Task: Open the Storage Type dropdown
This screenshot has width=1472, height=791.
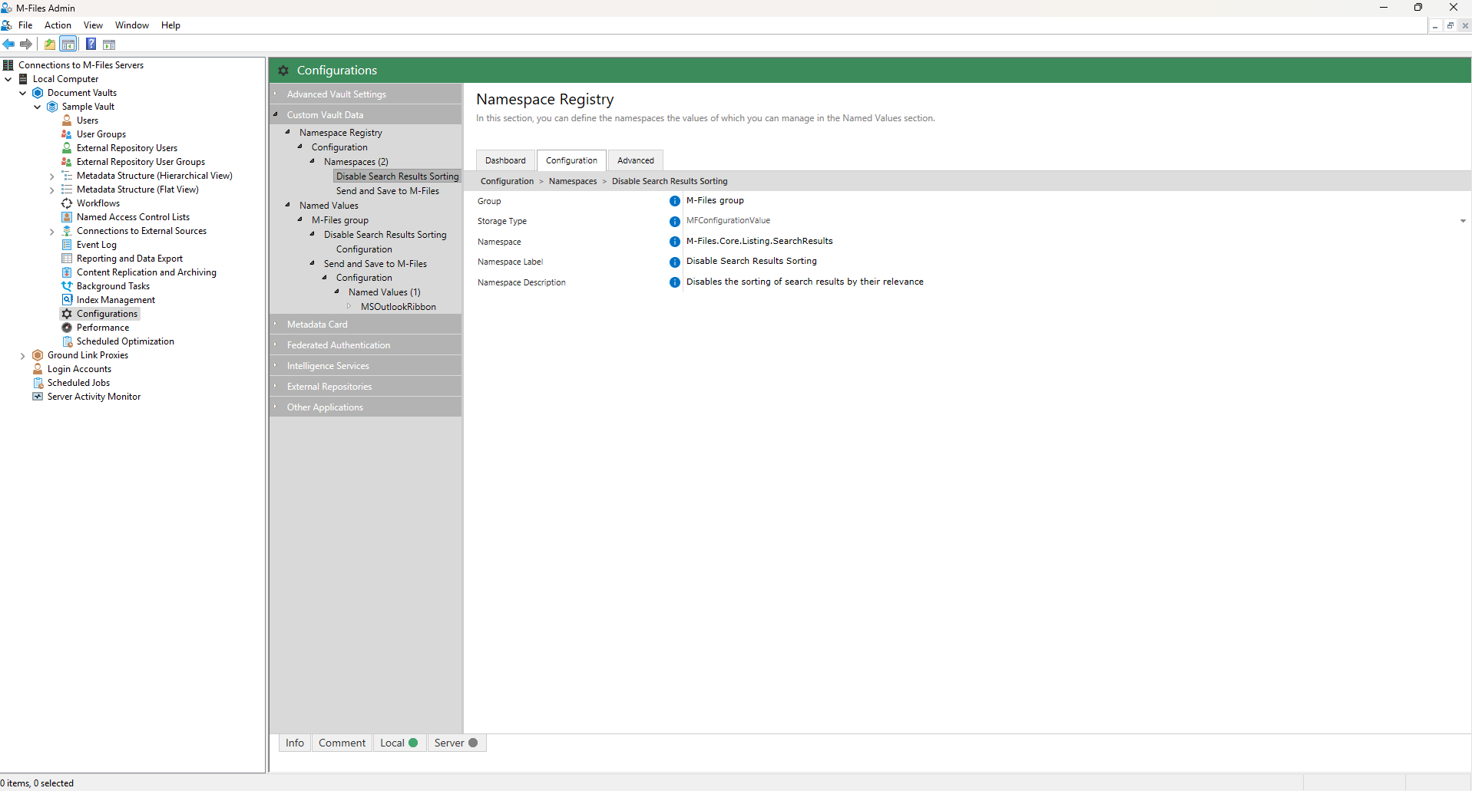Action: pos(1462,221)
